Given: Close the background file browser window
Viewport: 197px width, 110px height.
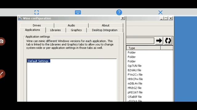Looking at the screenshot, I should 171,18.
